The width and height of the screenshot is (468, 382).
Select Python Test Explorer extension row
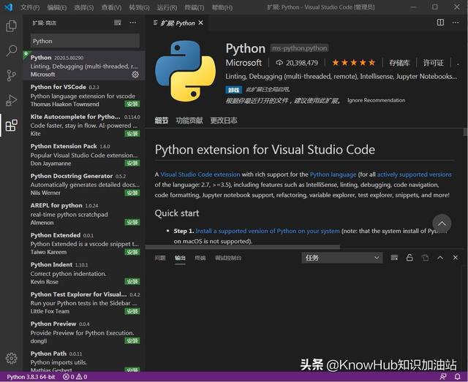[85, 302]
